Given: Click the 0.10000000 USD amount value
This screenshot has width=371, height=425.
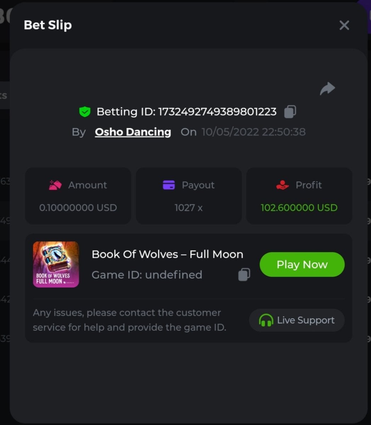Looking at the screenshot, I should click(78, 208).
